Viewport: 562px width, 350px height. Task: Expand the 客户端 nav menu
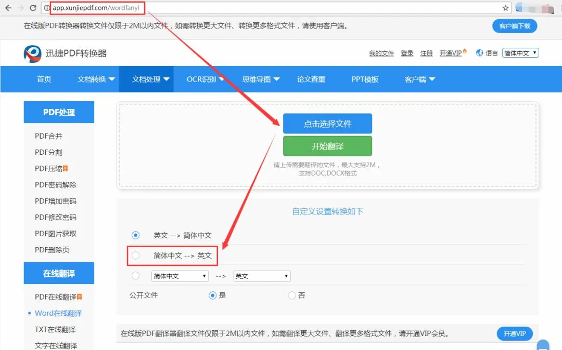click(419, 79)
